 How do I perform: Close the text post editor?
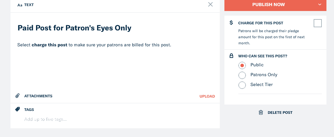click(210, 4)
